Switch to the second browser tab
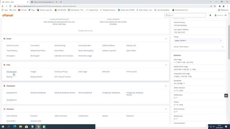The width and height of the screenshot is (230, 129). pos(44,2)
